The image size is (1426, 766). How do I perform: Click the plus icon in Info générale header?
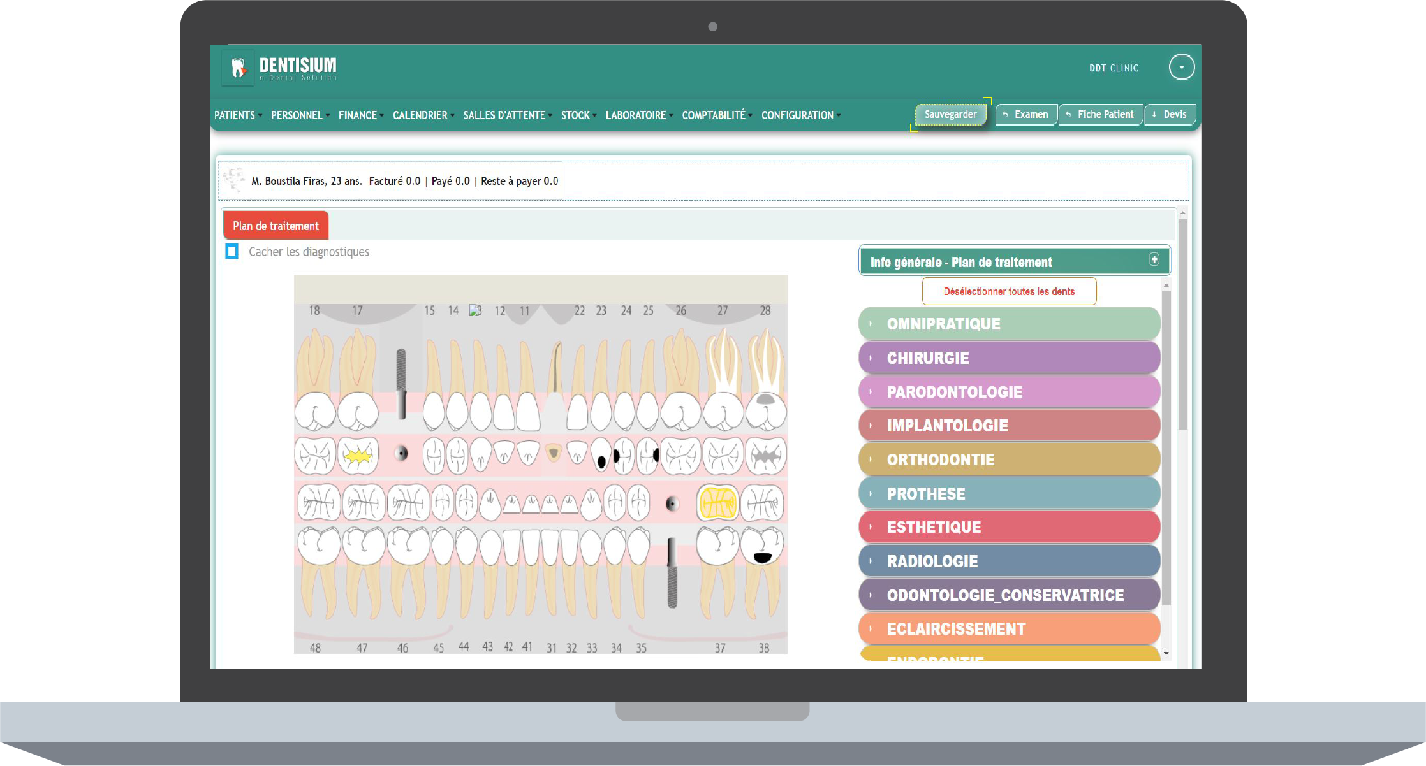tap(1154, 259)
